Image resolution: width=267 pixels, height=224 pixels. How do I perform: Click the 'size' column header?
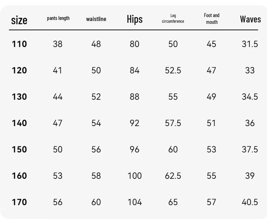[x=19, y=20]
